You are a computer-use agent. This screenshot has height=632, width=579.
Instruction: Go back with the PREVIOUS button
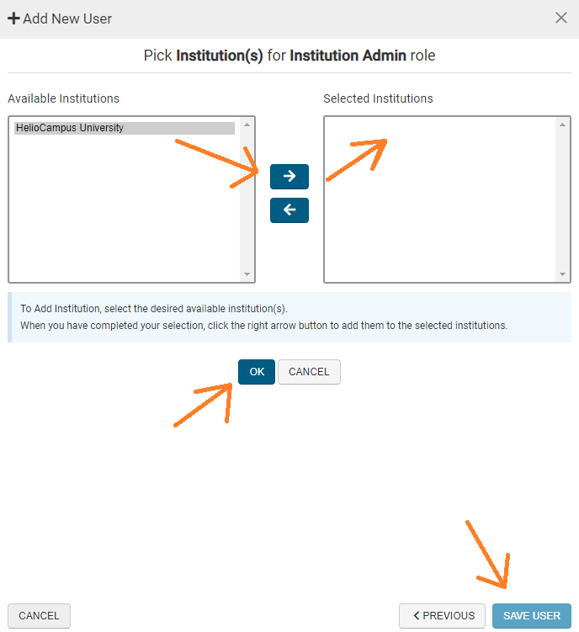point(442,616)
